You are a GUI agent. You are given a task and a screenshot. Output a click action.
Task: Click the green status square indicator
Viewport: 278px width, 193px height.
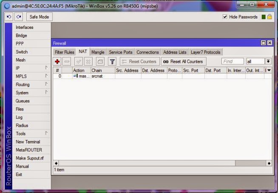click(264, 17)
